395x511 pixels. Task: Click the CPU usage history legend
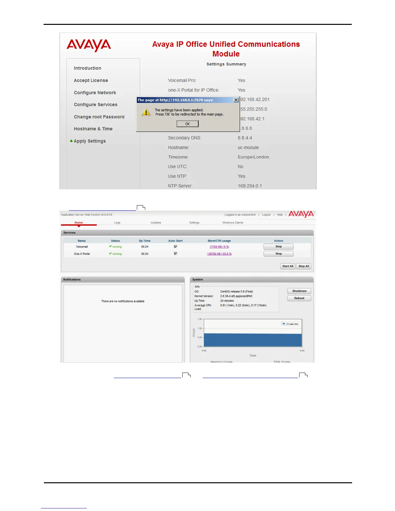[x=290, y=324]
